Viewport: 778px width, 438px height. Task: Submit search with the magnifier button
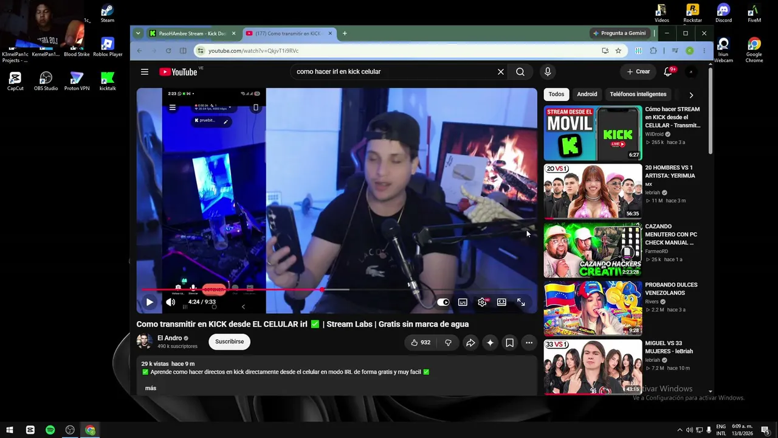click(x=520, y=72)
